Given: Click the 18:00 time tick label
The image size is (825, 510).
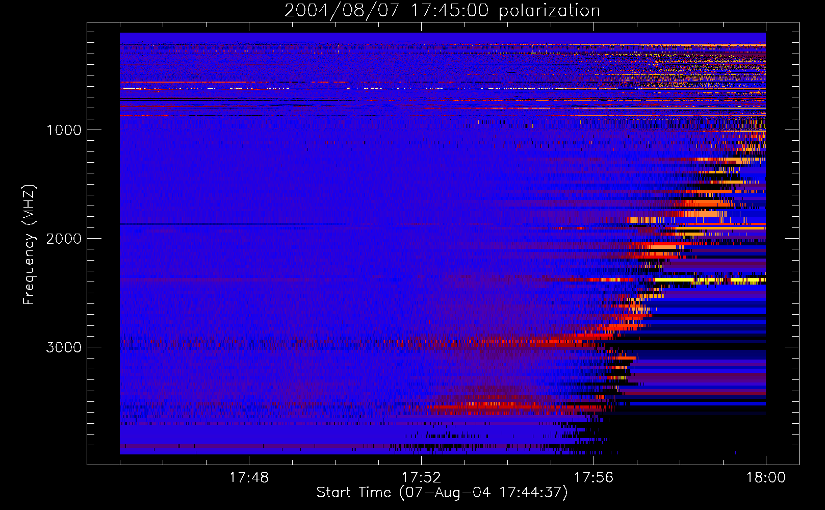Looking at the screenshot, I should tap(766, 478).
